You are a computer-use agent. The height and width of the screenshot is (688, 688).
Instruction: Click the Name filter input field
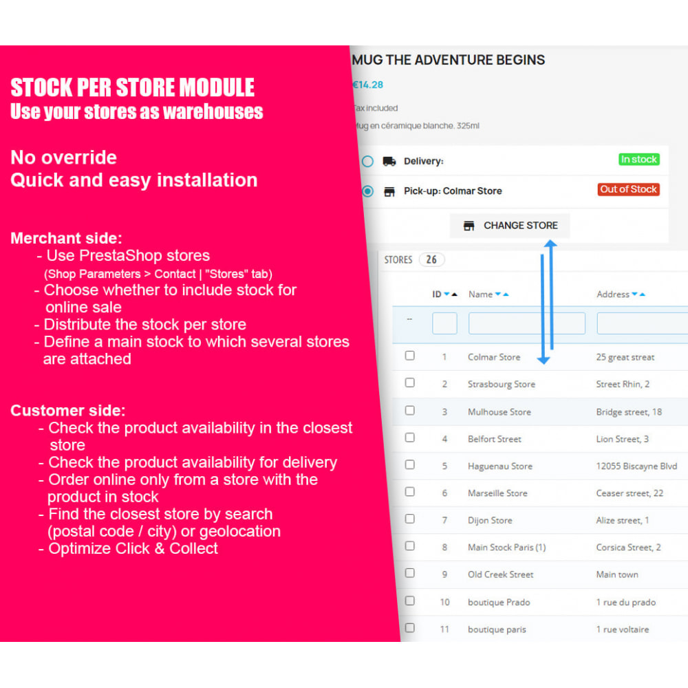(526, 323)
